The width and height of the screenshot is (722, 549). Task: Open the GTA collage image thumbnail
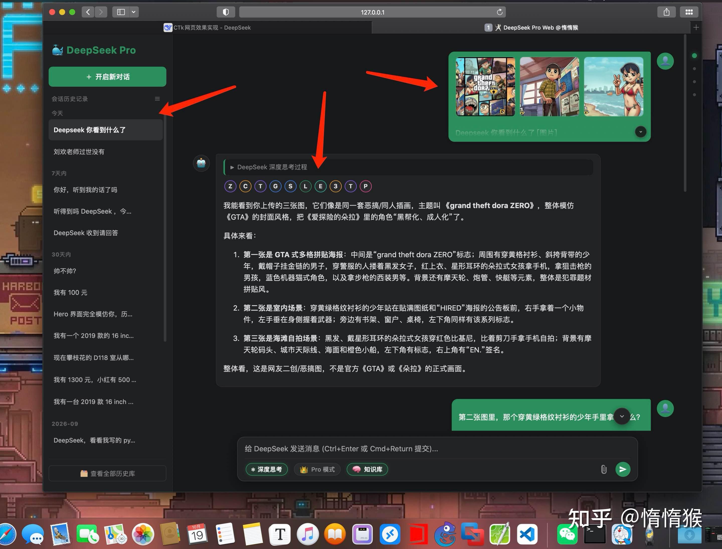(x=485, y=86)
